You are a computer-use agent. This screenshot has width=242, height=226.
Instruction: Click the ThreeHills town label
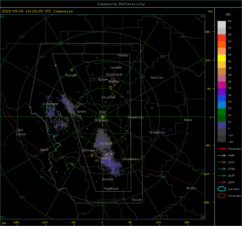pyautogui.click(x=135, y=117)
